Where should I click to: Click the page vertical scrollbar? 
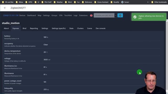(167, 56)
